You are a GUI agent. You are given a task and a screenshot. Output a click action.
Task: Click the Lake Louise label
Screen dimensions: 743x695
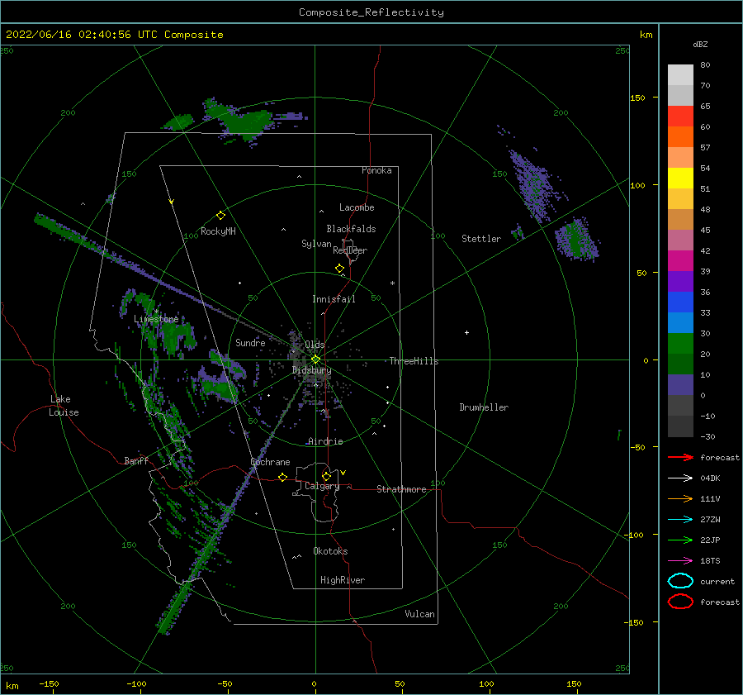64,406
